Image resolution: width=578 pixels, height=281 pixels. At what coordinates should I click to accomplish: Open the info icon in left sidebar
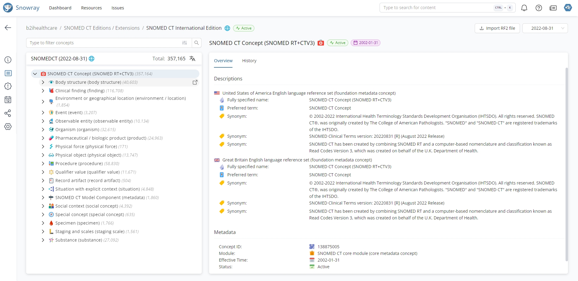tap(8, 60)
